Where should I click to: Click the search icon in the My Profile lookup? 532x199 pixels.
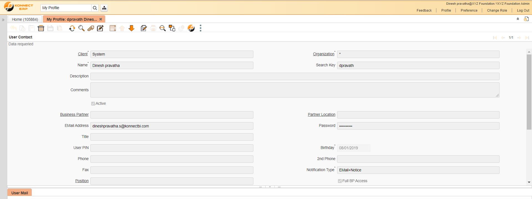coord(95,8)
